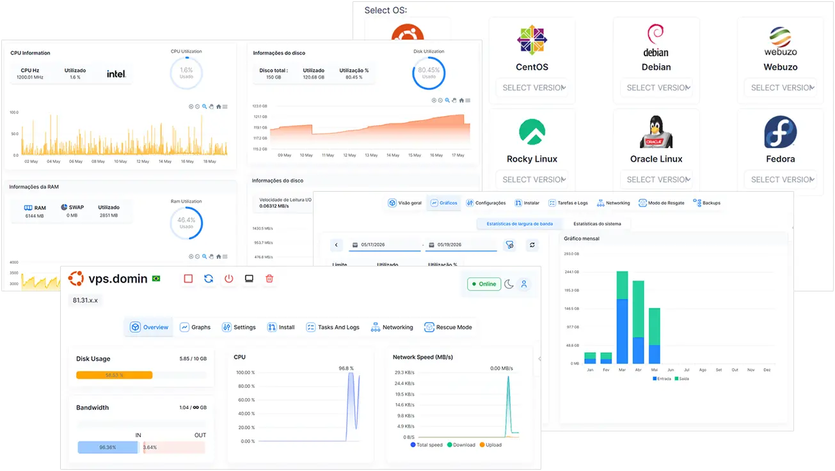Click the filter icon beside the date range
Screen dimensions: 835x471
(x=509, y=245)
